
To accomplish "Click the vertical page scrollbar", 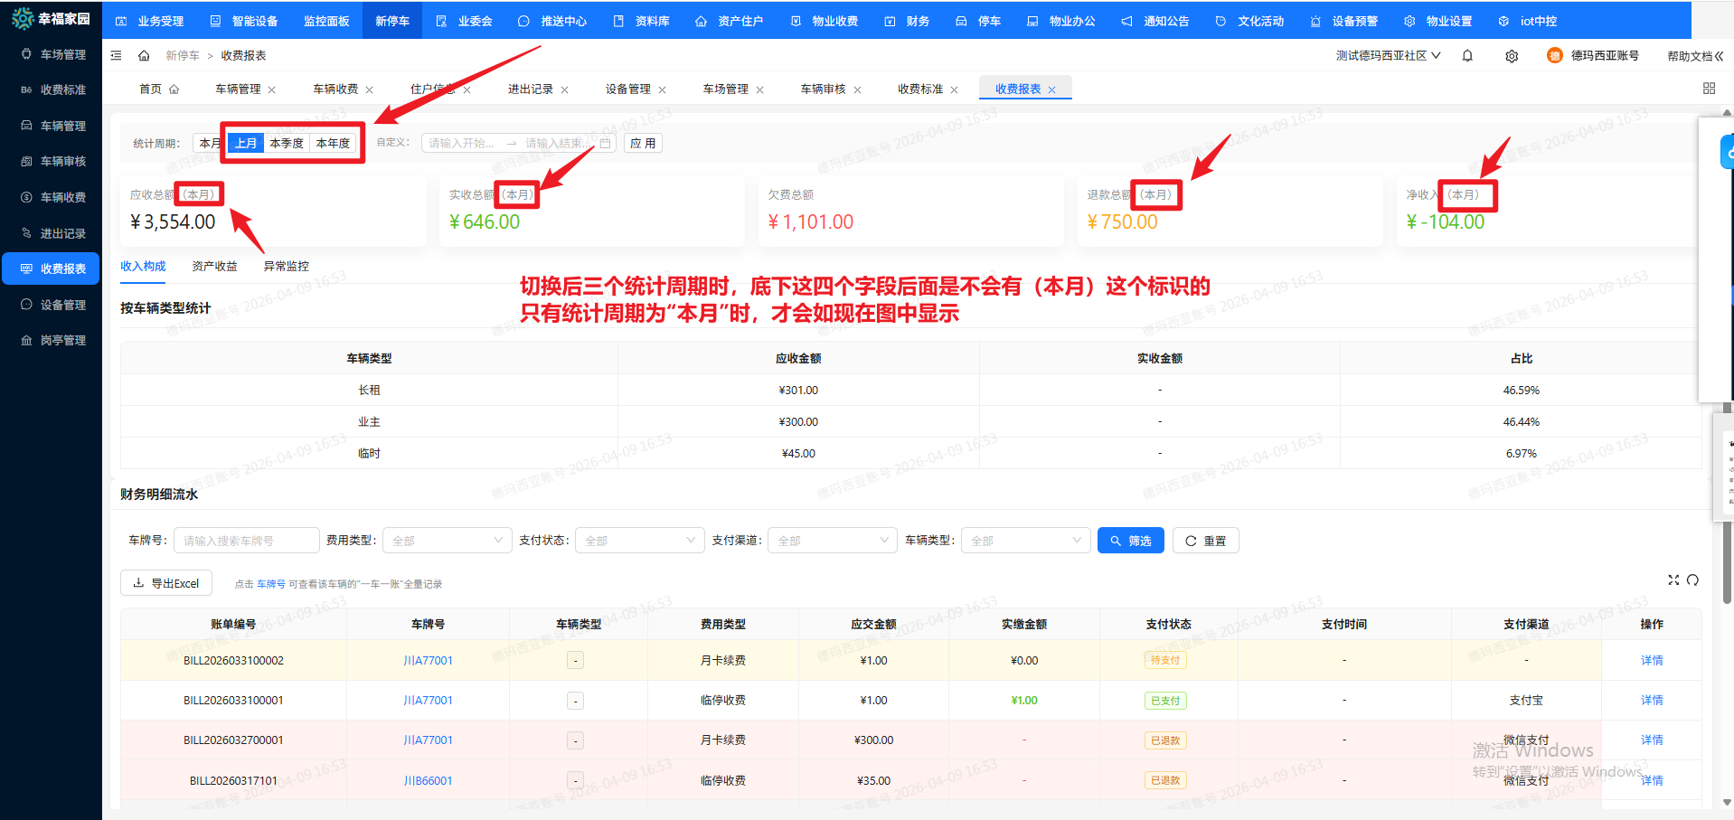I will tap(1727, 506).
